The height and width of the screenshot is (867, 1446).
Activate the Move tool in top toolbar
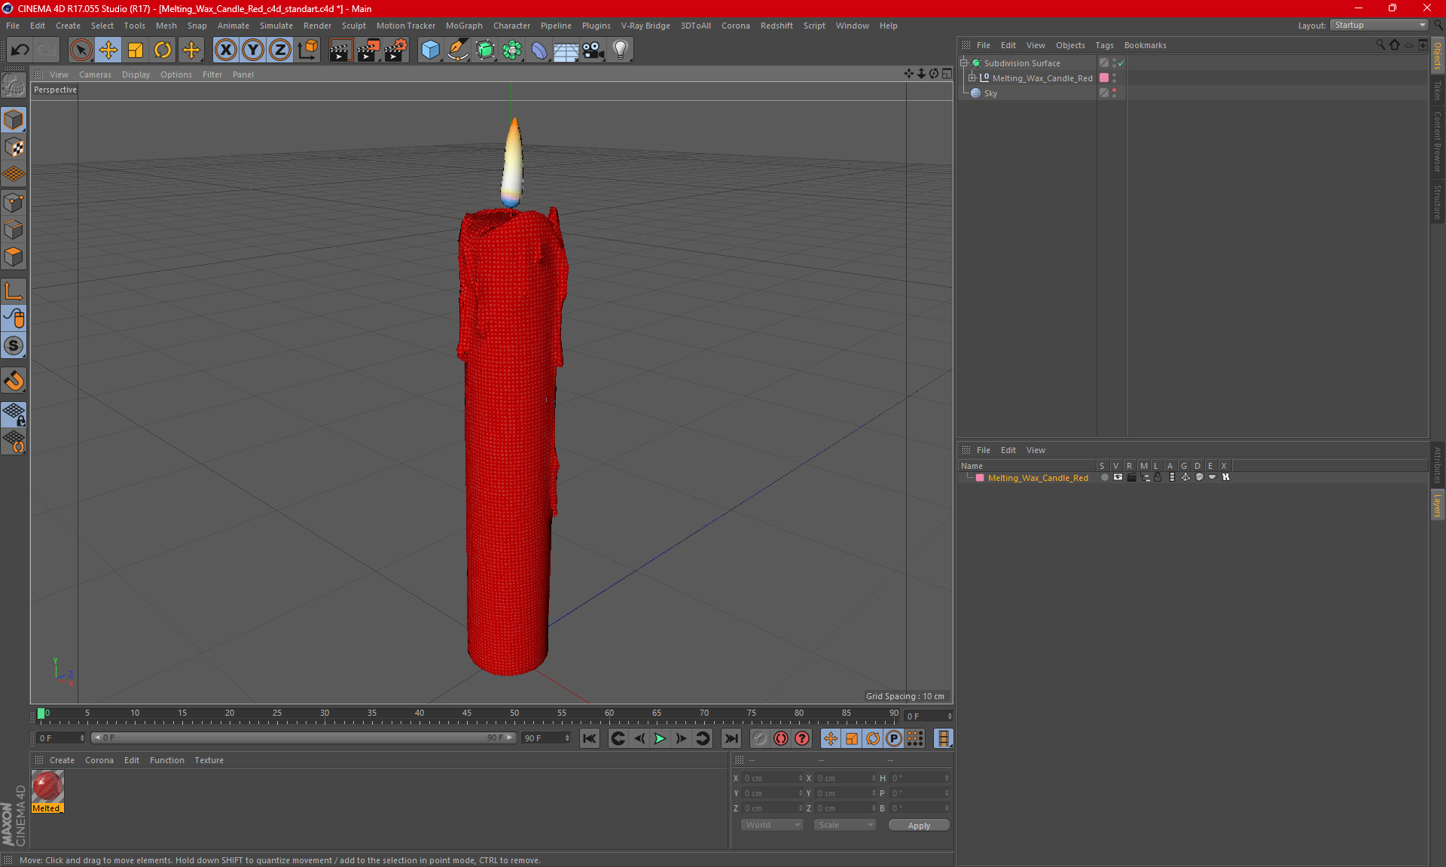[x=108, y=50]
